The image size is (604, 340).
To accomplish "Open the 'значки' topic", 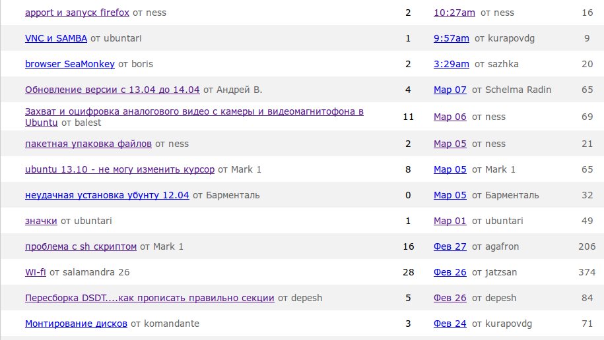I will [41, 221].
